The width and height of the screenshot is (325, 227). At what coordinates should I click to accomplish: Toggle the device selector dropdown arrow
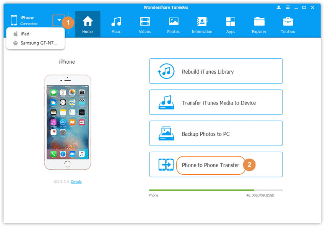point(59,20)
